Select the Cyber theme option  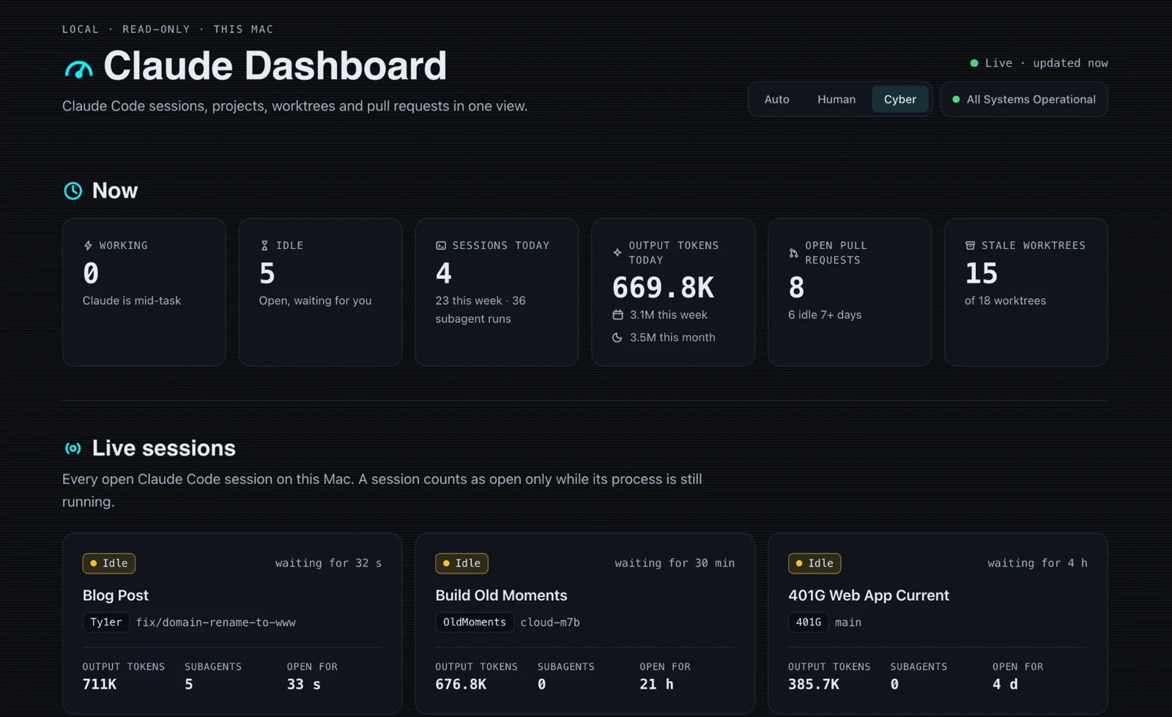point(900,100)
